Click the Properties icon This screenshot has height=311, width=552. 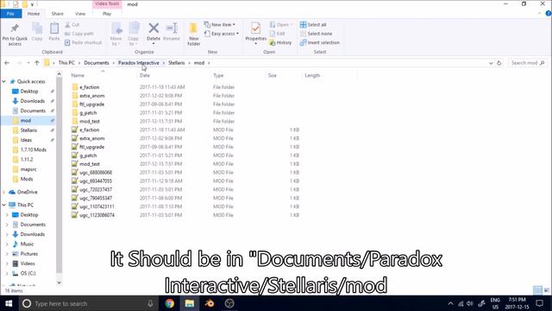(255, 29)
